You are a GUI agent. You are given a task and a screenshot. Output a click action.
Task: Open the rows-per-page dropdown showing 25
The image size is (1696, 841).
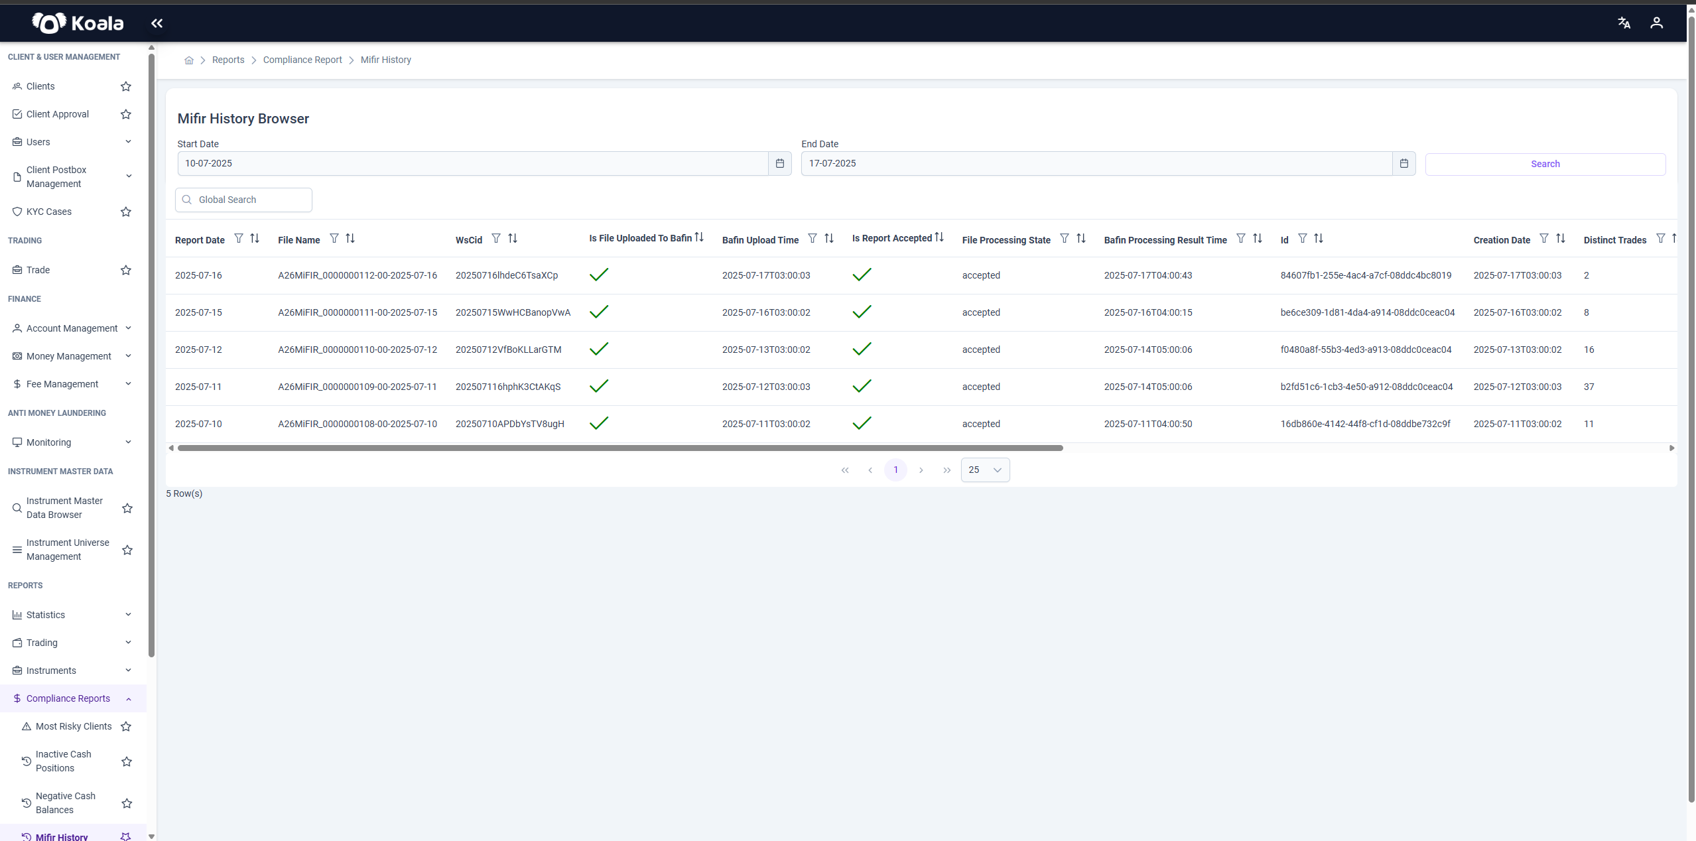[x=985, y=470]
